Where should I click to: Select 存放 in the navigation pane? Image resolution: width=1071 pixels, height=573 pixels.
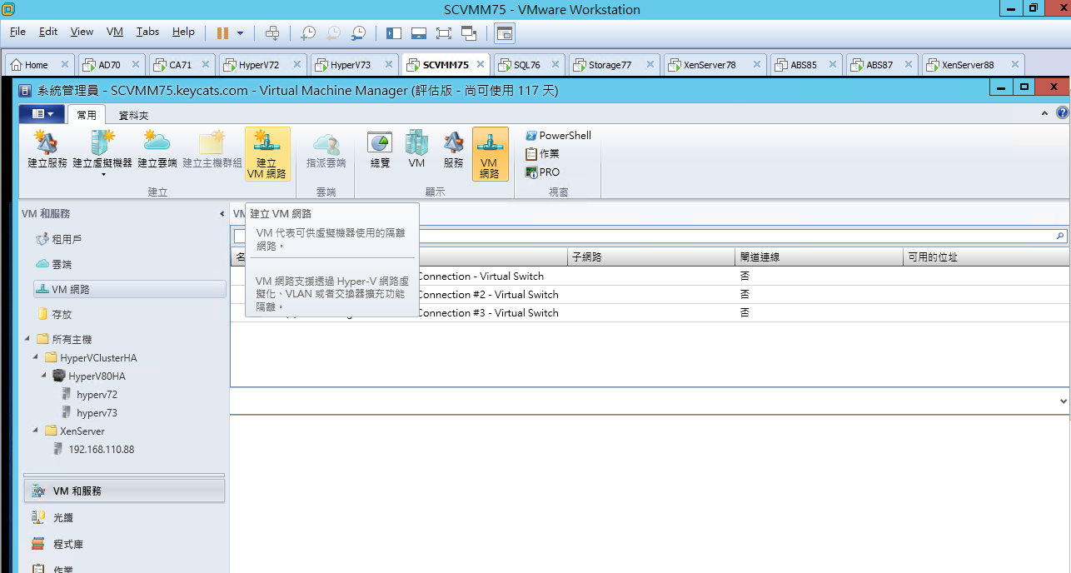click(62, 314)
